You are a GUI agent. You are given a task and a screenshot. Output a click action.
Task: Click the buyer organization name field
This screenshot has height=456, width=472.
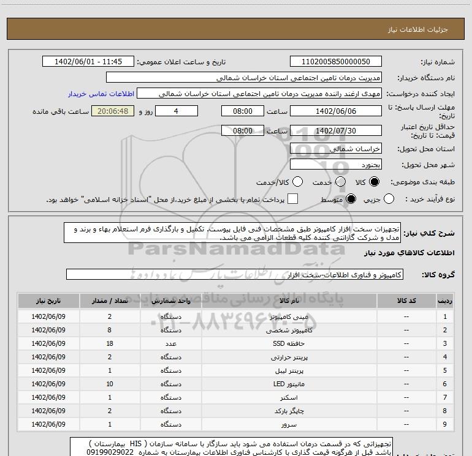(244, 78)
